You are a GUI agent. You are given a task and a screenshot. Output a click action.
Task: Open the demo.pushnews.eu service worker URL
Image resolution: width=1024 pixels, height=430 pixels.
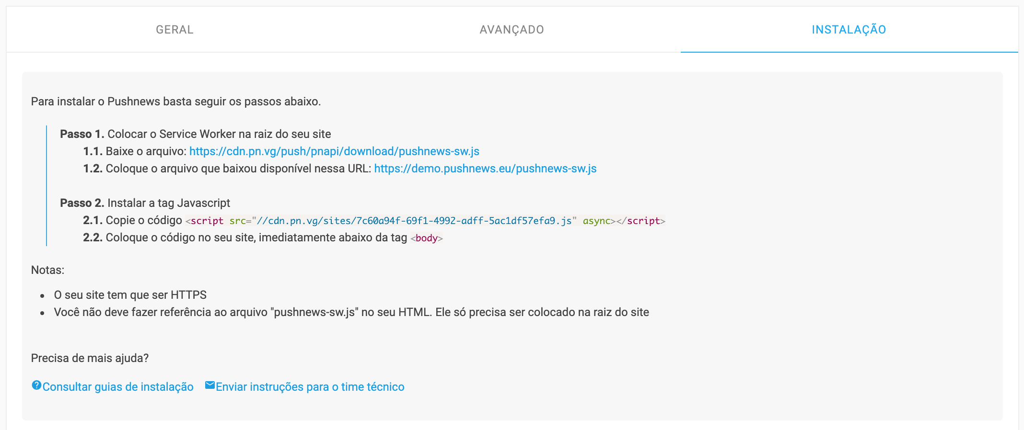(x=485, y=169)
